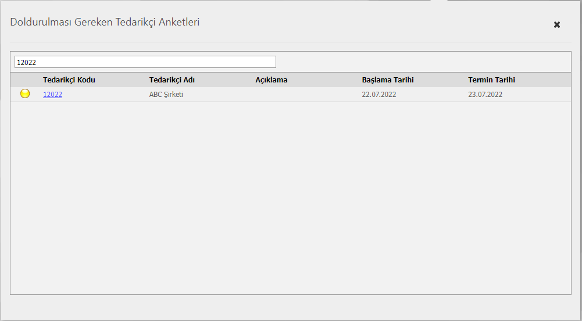Select the ABC Şirketi supplier name cell
582x321 pixels.
click(166, 95)
